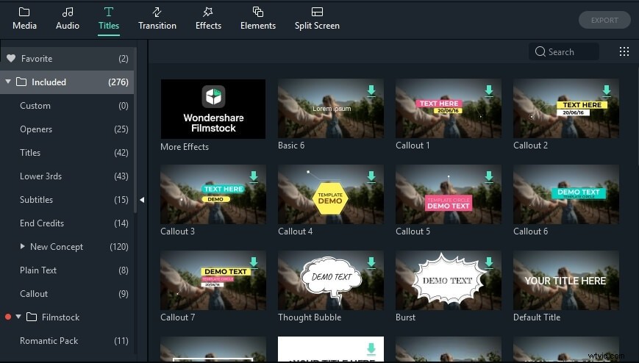Open the Transition tab label
This screenshot has width=639, height=363.
pos(157,26)
